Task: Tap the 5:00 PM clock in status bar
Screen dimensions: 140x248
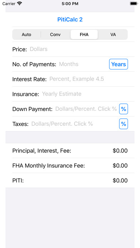Action: pyautogui.click(x=70, y=4)
